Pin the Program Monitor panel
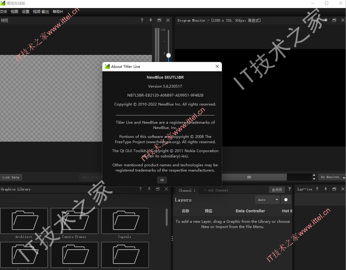 [326, 20]
